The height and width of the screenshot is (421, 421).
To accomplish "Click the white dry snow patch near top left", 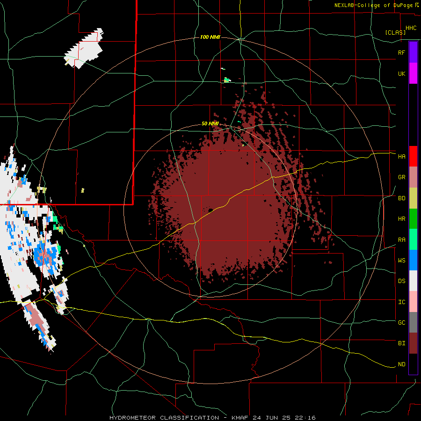I will (85, 49).
